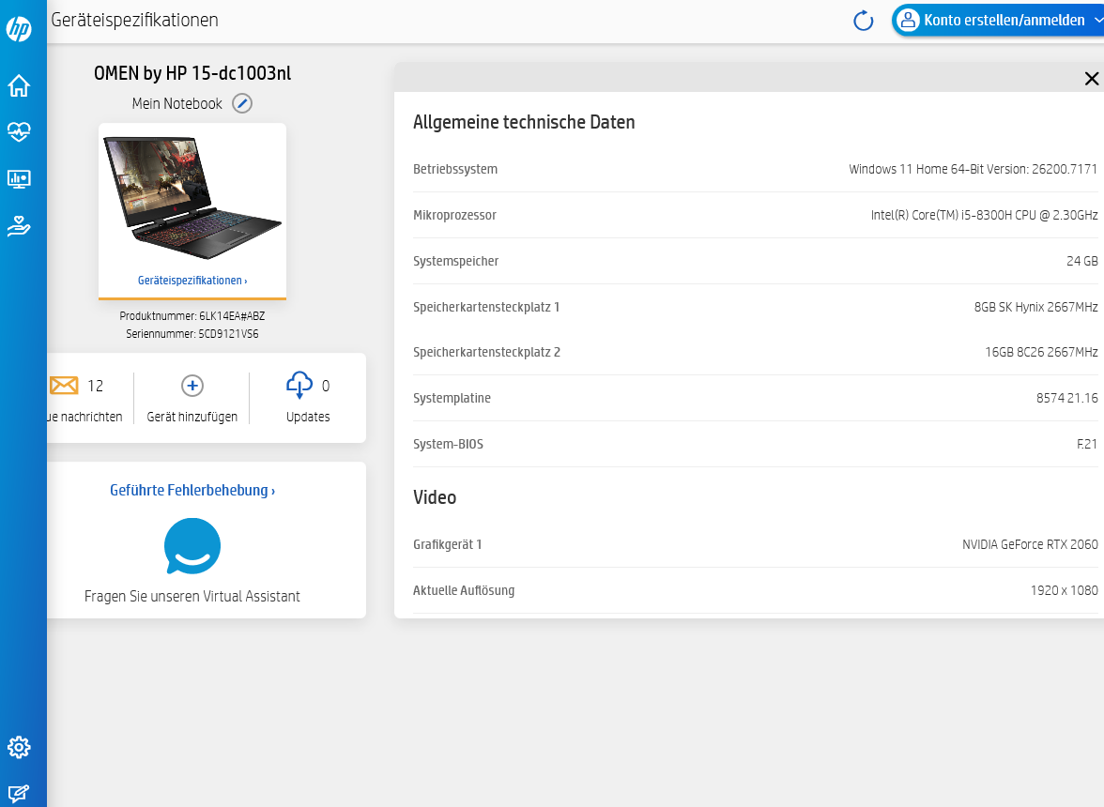Click NVIDIA GeForce RTX 2060 value
This screenshot has height=807, width=1104.
click(1030, 544)
